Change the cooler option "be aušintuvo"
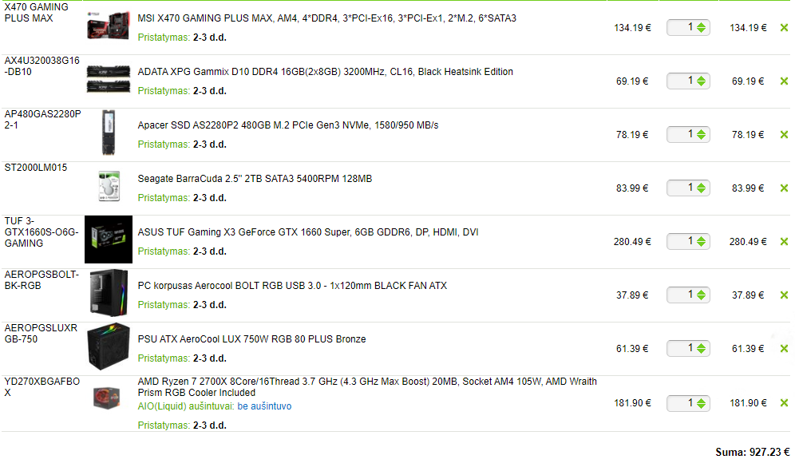The width and height of the screenshot is (795, 471). click(264, 406)
